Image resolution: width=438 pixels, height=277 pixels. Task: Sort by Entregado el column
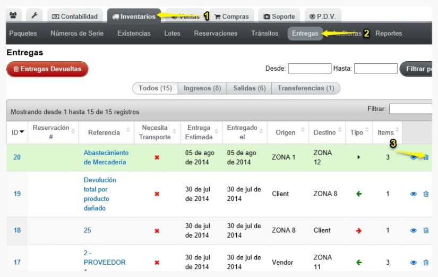point(245,132)
